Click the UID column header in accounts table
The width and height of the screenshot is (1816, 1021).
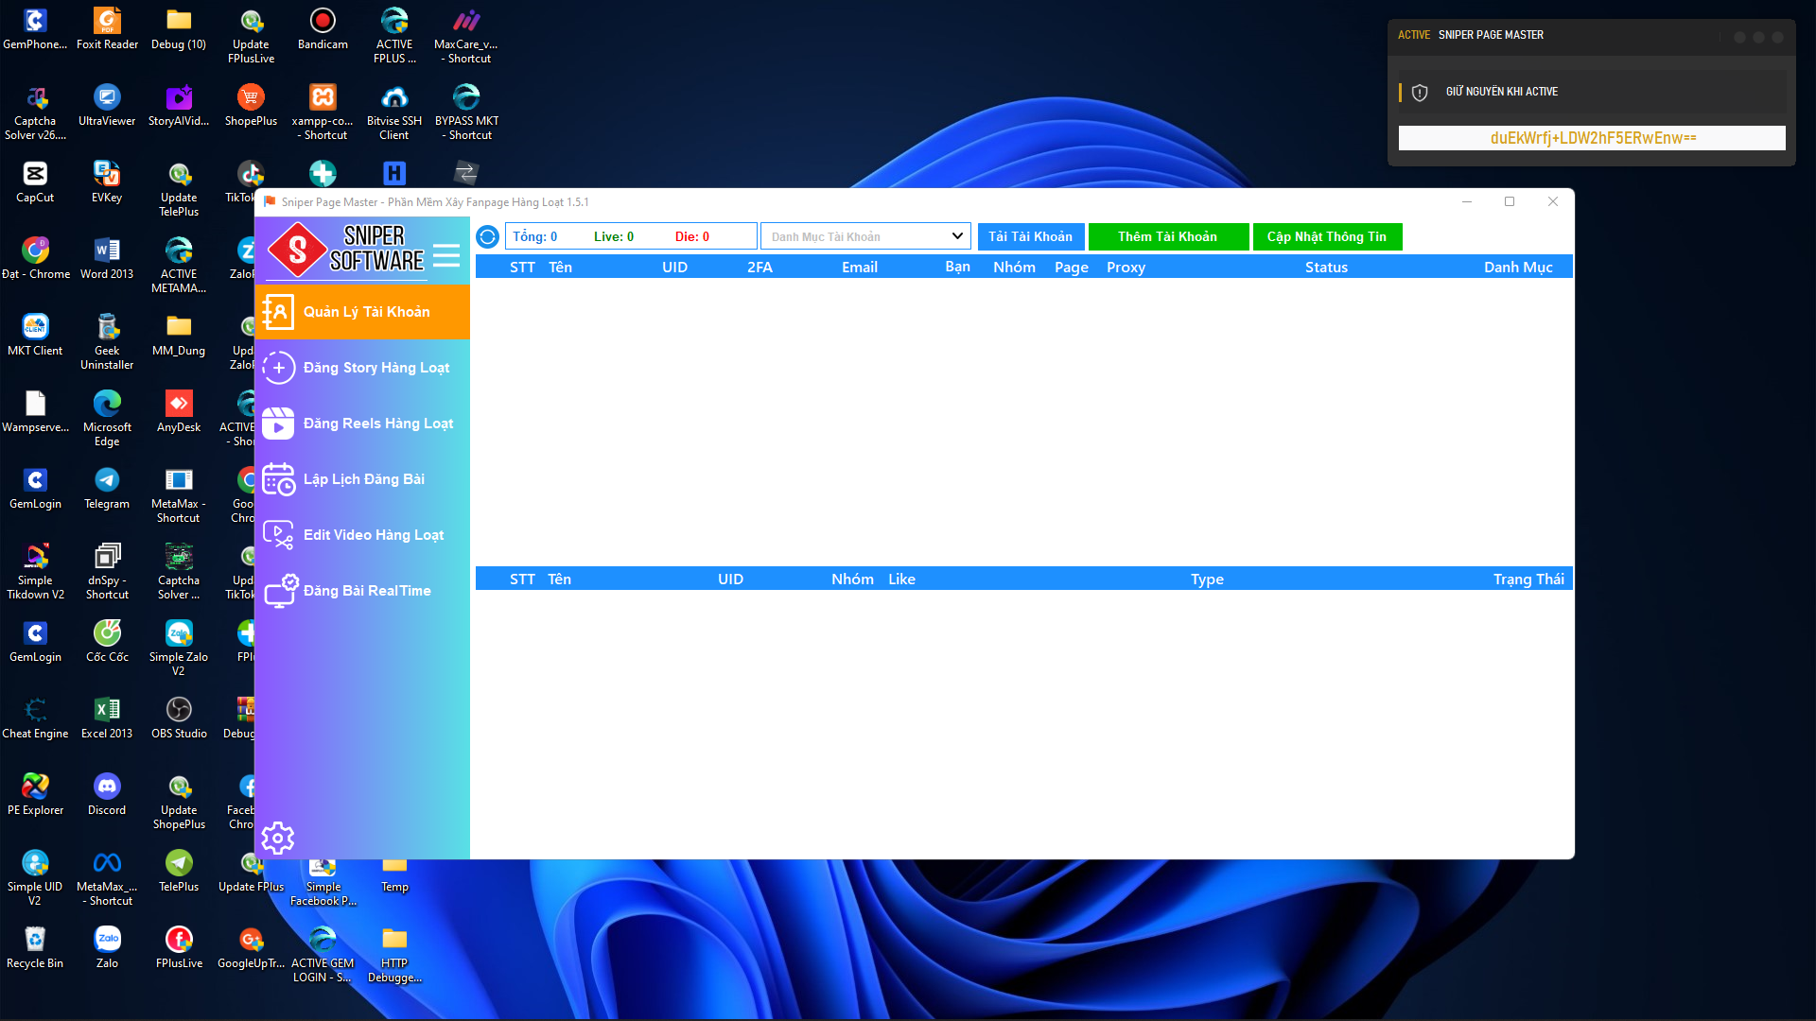674,268
